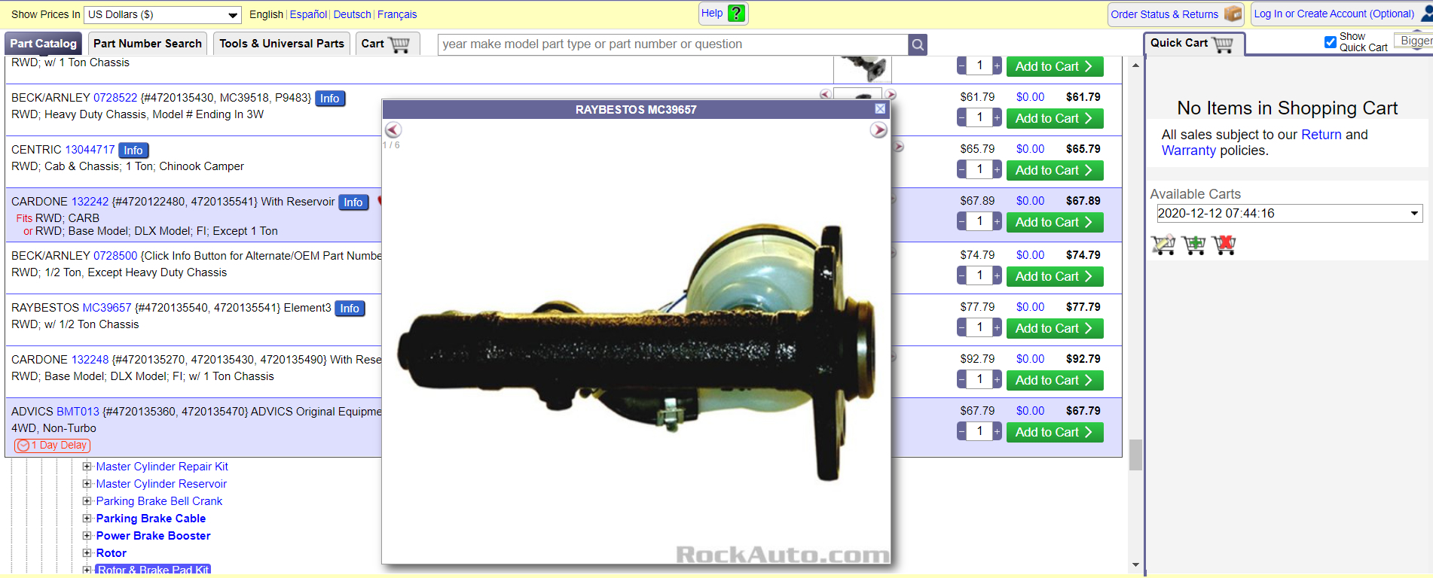Expand the Parking Brake Cable node
1433x578 pixels.
(x=87, y=519)
